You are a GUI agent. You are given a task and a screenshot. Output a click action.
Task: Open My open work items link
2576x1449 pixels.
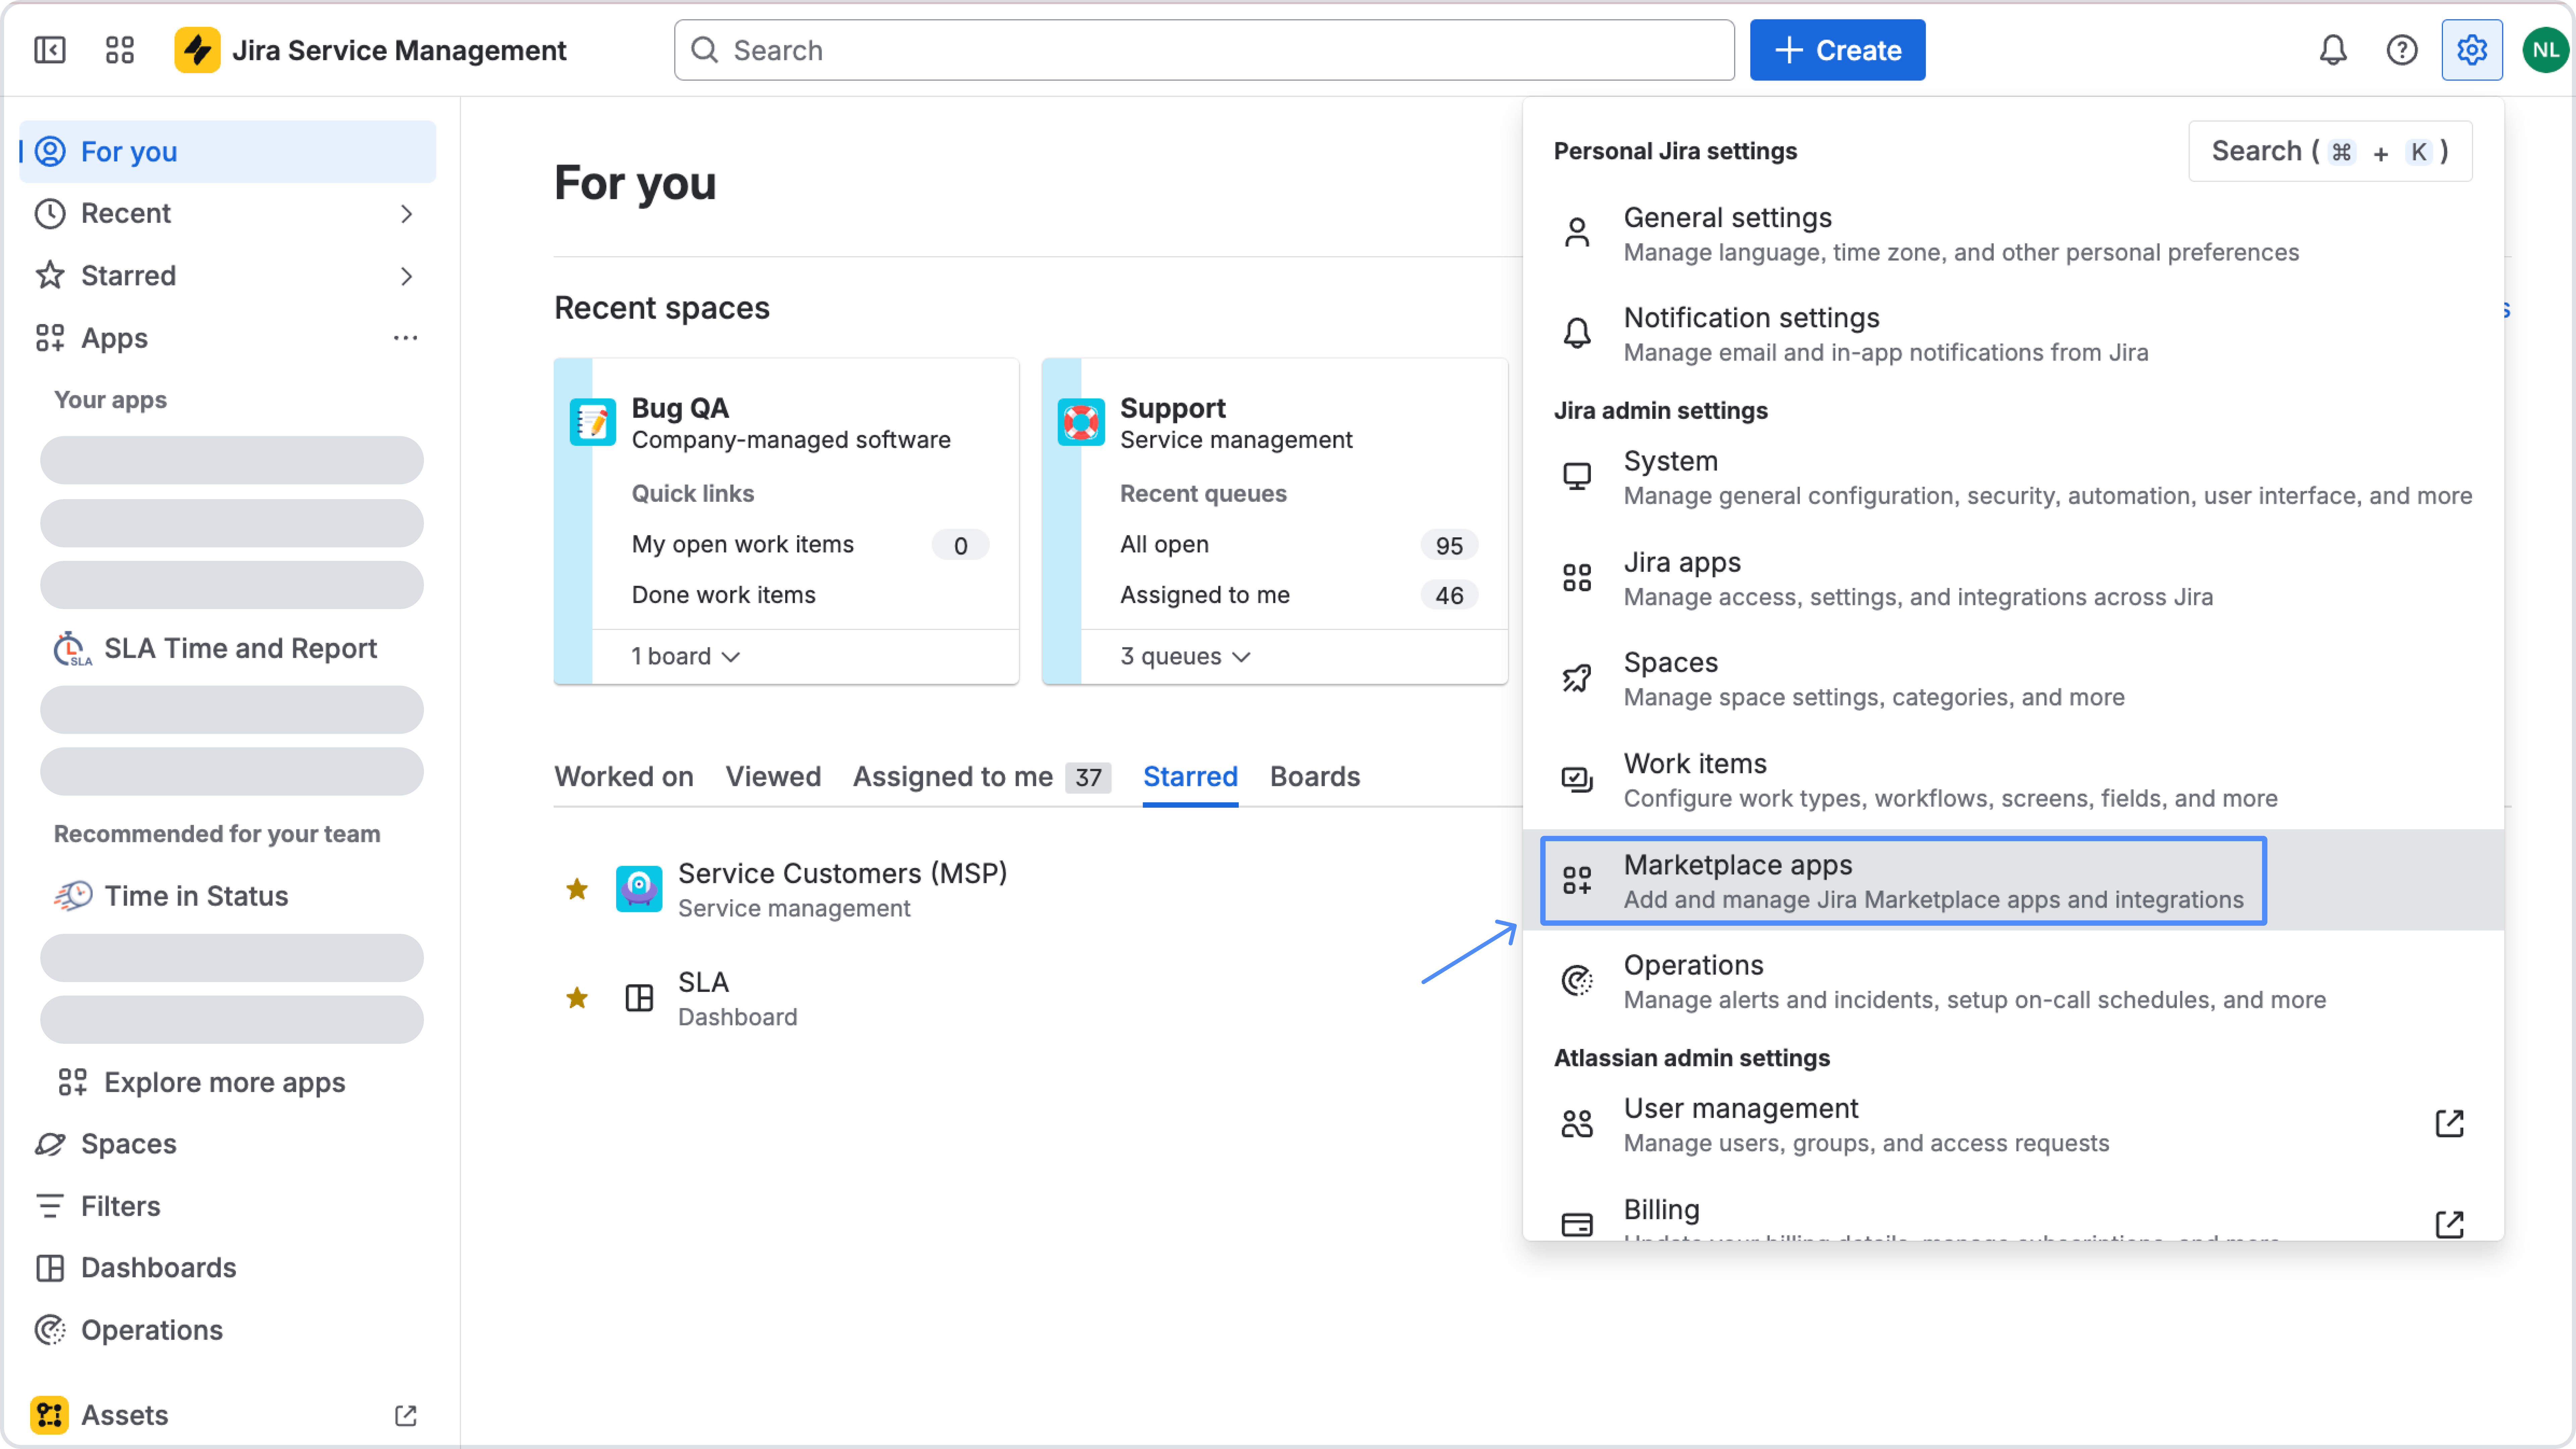pyautogui.click(x=742, y=544)
